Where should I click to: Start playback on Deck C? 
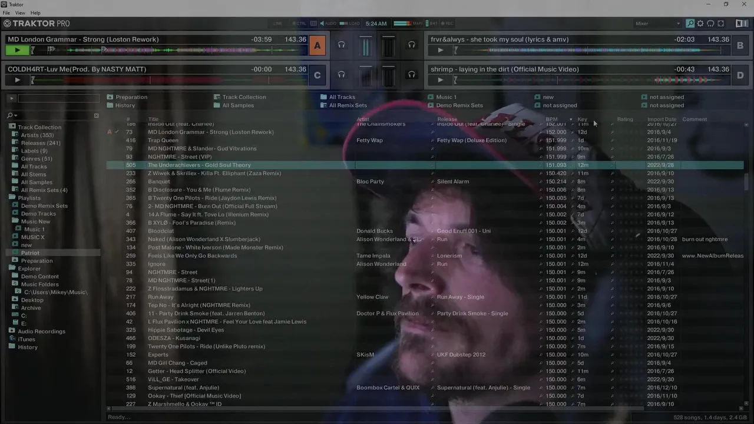(17, 79)
